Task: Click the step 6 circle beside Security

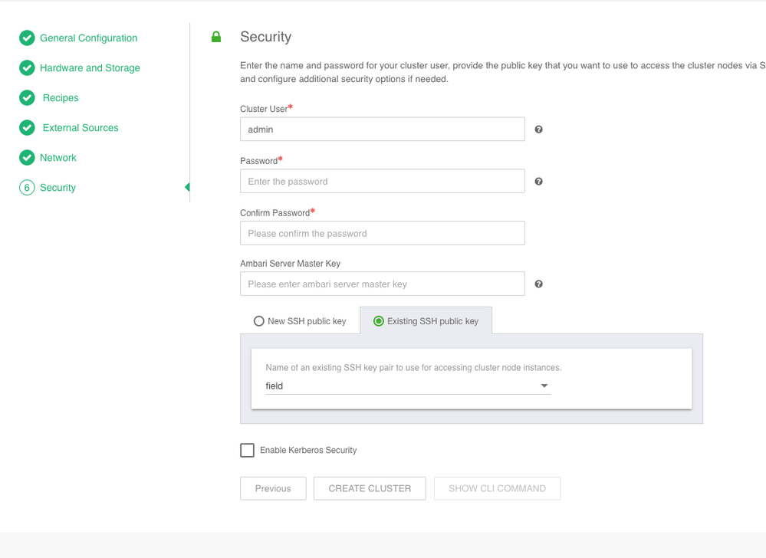Action: pyautogui.click(x=27, y=187)
